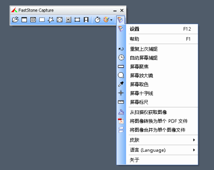Click the scanner icon in menu

click(121, 112)
